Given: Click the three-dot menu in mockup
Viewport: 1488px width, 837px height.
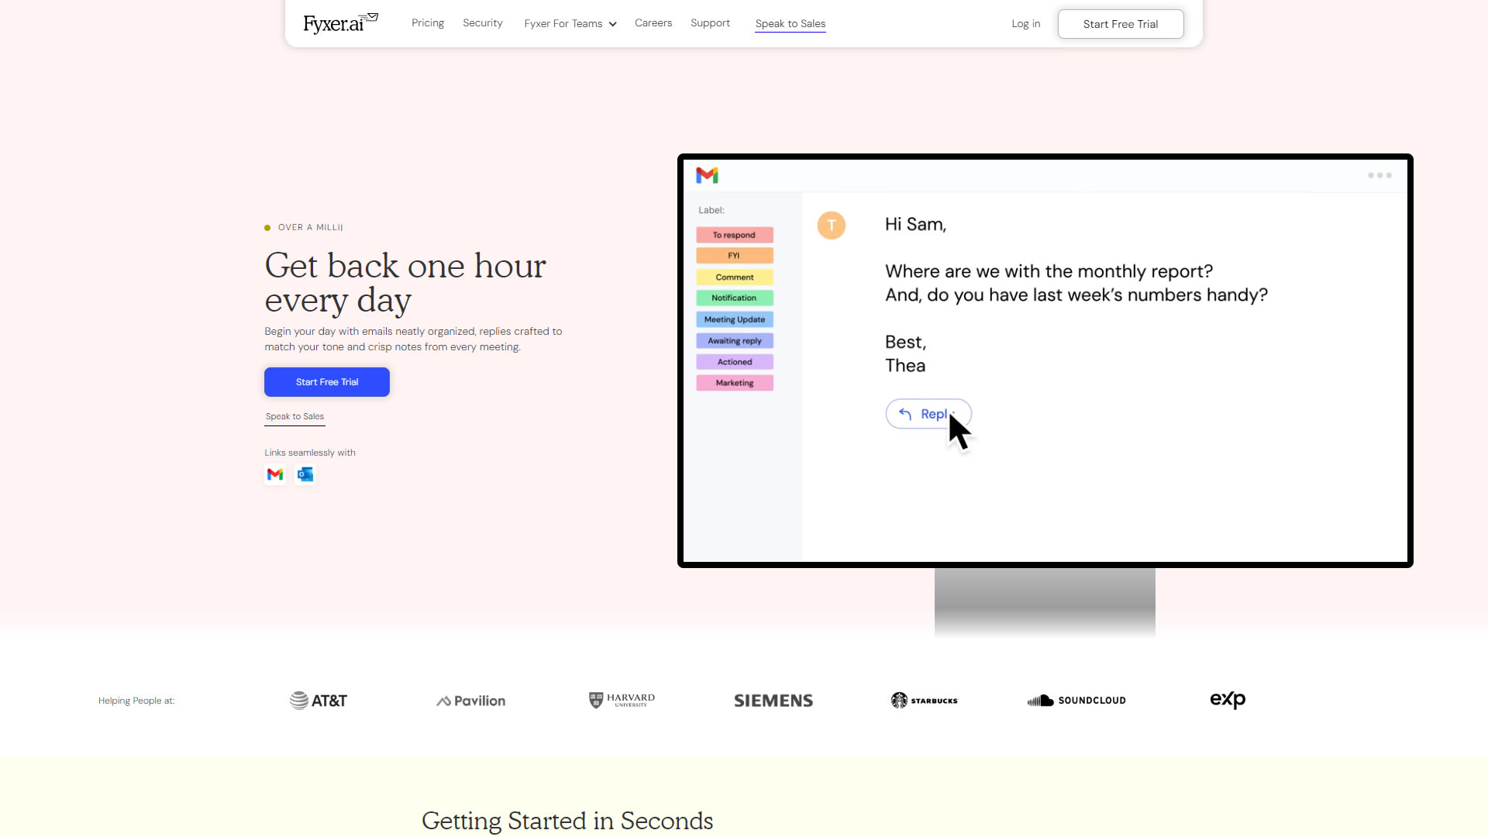Looking at the screenshot, I should click(x=1379, y=175).
